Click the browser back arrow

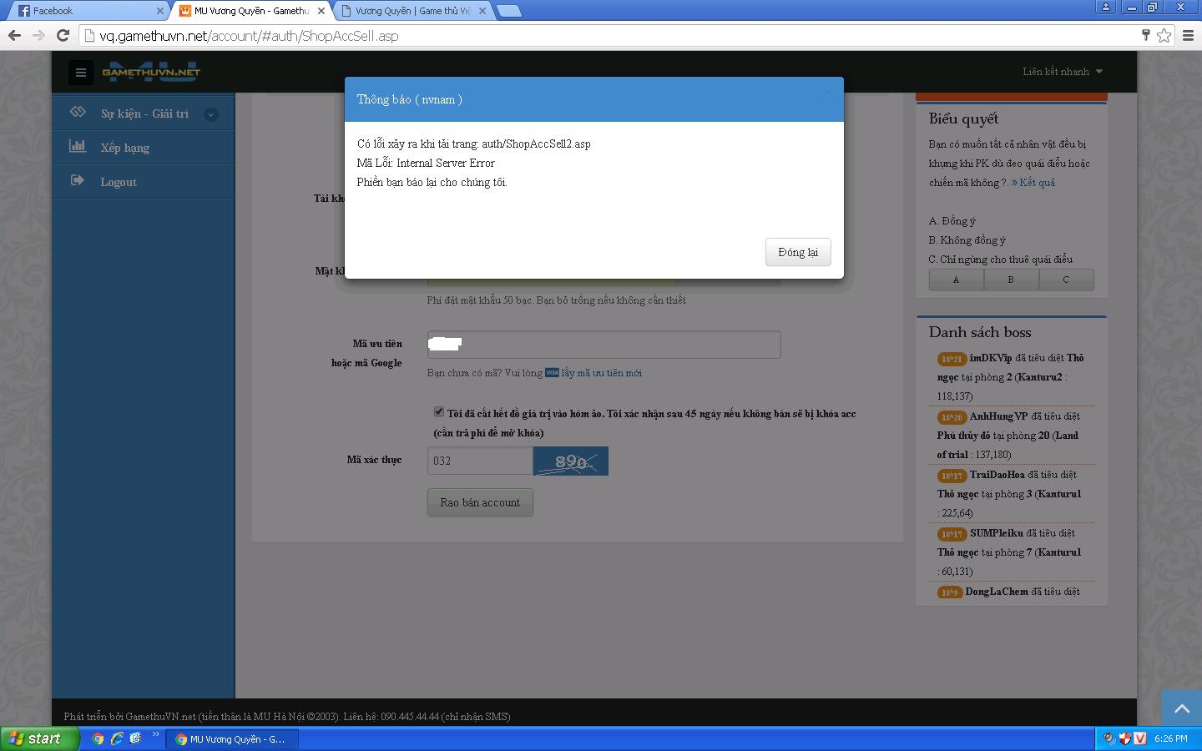pyautogui.click(x=14, y=35)
